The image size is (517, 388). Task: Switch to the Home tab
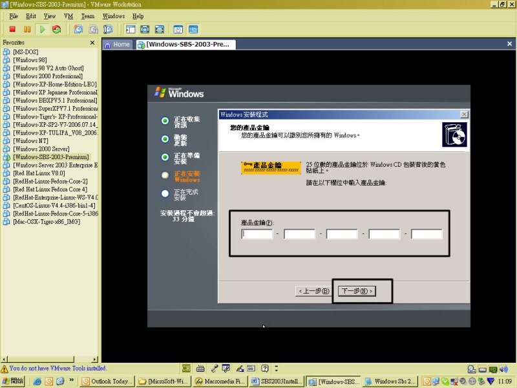tap(118, 44)
